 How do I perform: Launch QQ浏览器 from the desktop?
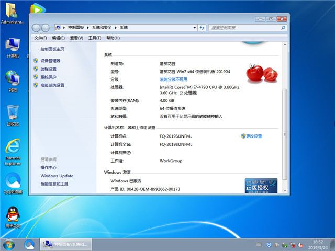click(x=13, y=184)
